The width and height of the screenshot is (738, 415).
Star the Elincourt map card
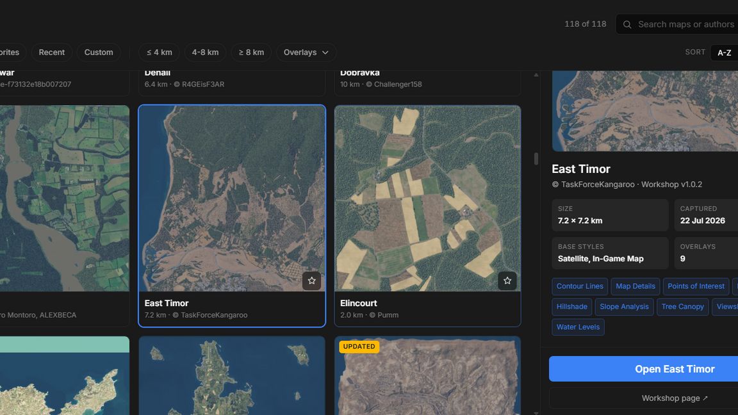pyautogui.click(x=507, y=281)
